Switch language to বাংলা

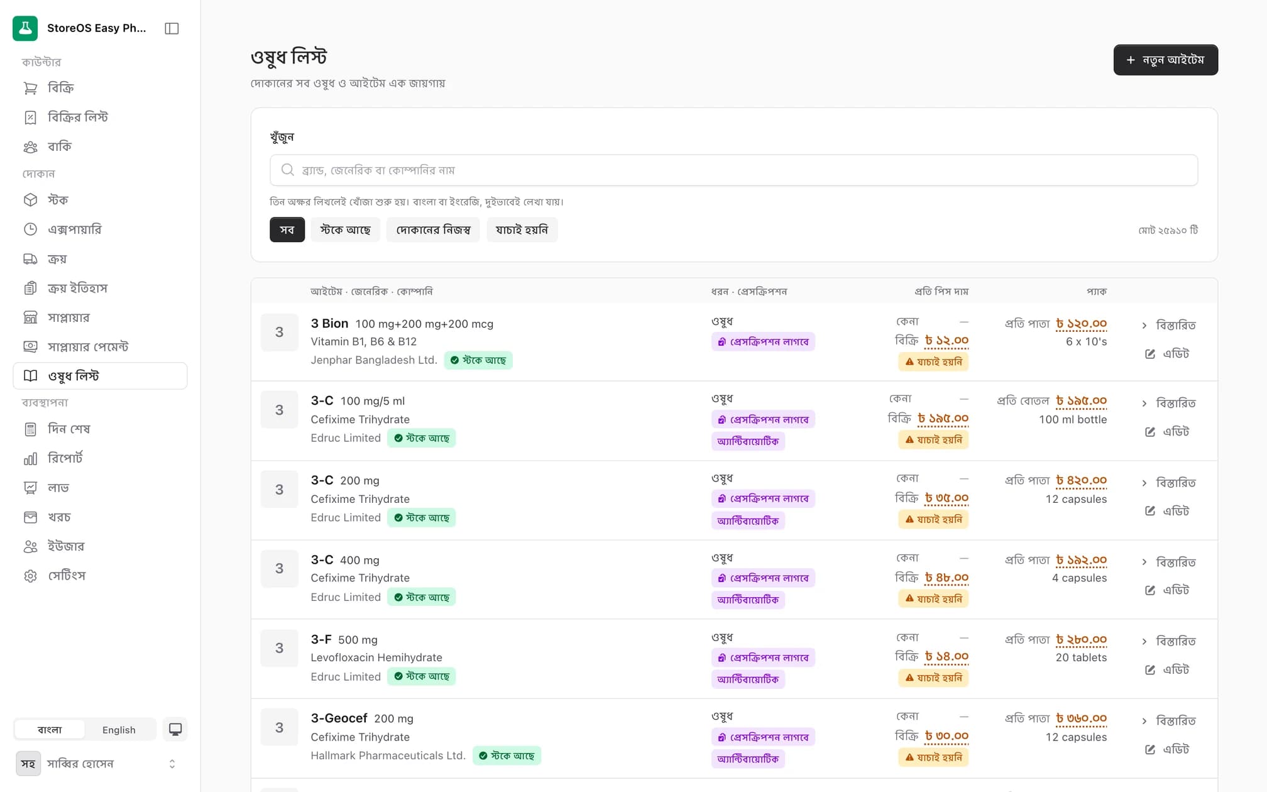[50, 729]
